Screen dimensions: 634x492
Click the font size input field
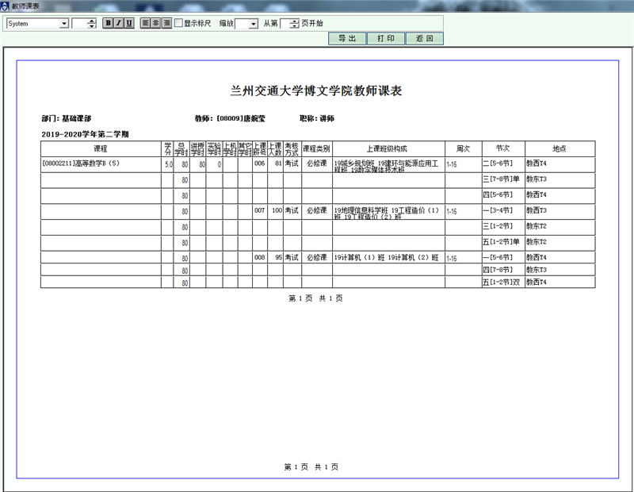(x=79, y=24)
